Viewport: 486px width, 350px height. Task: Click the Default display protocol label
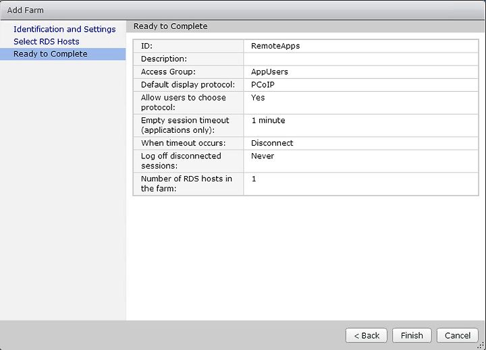pos(188,85)
